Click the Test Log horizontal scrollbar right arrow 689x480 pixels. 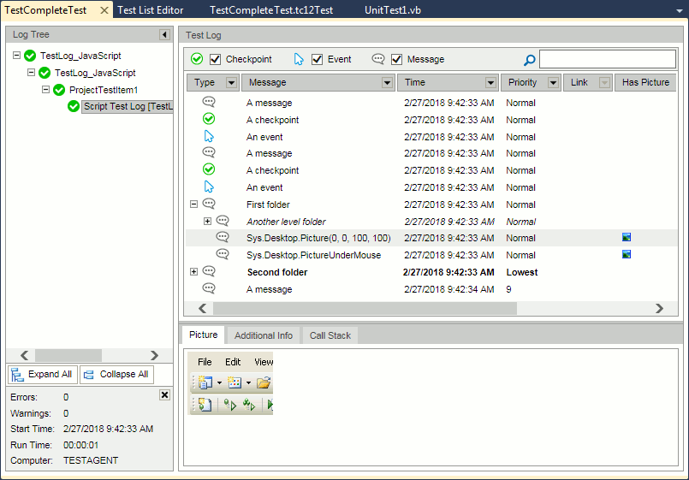[659, 309]
